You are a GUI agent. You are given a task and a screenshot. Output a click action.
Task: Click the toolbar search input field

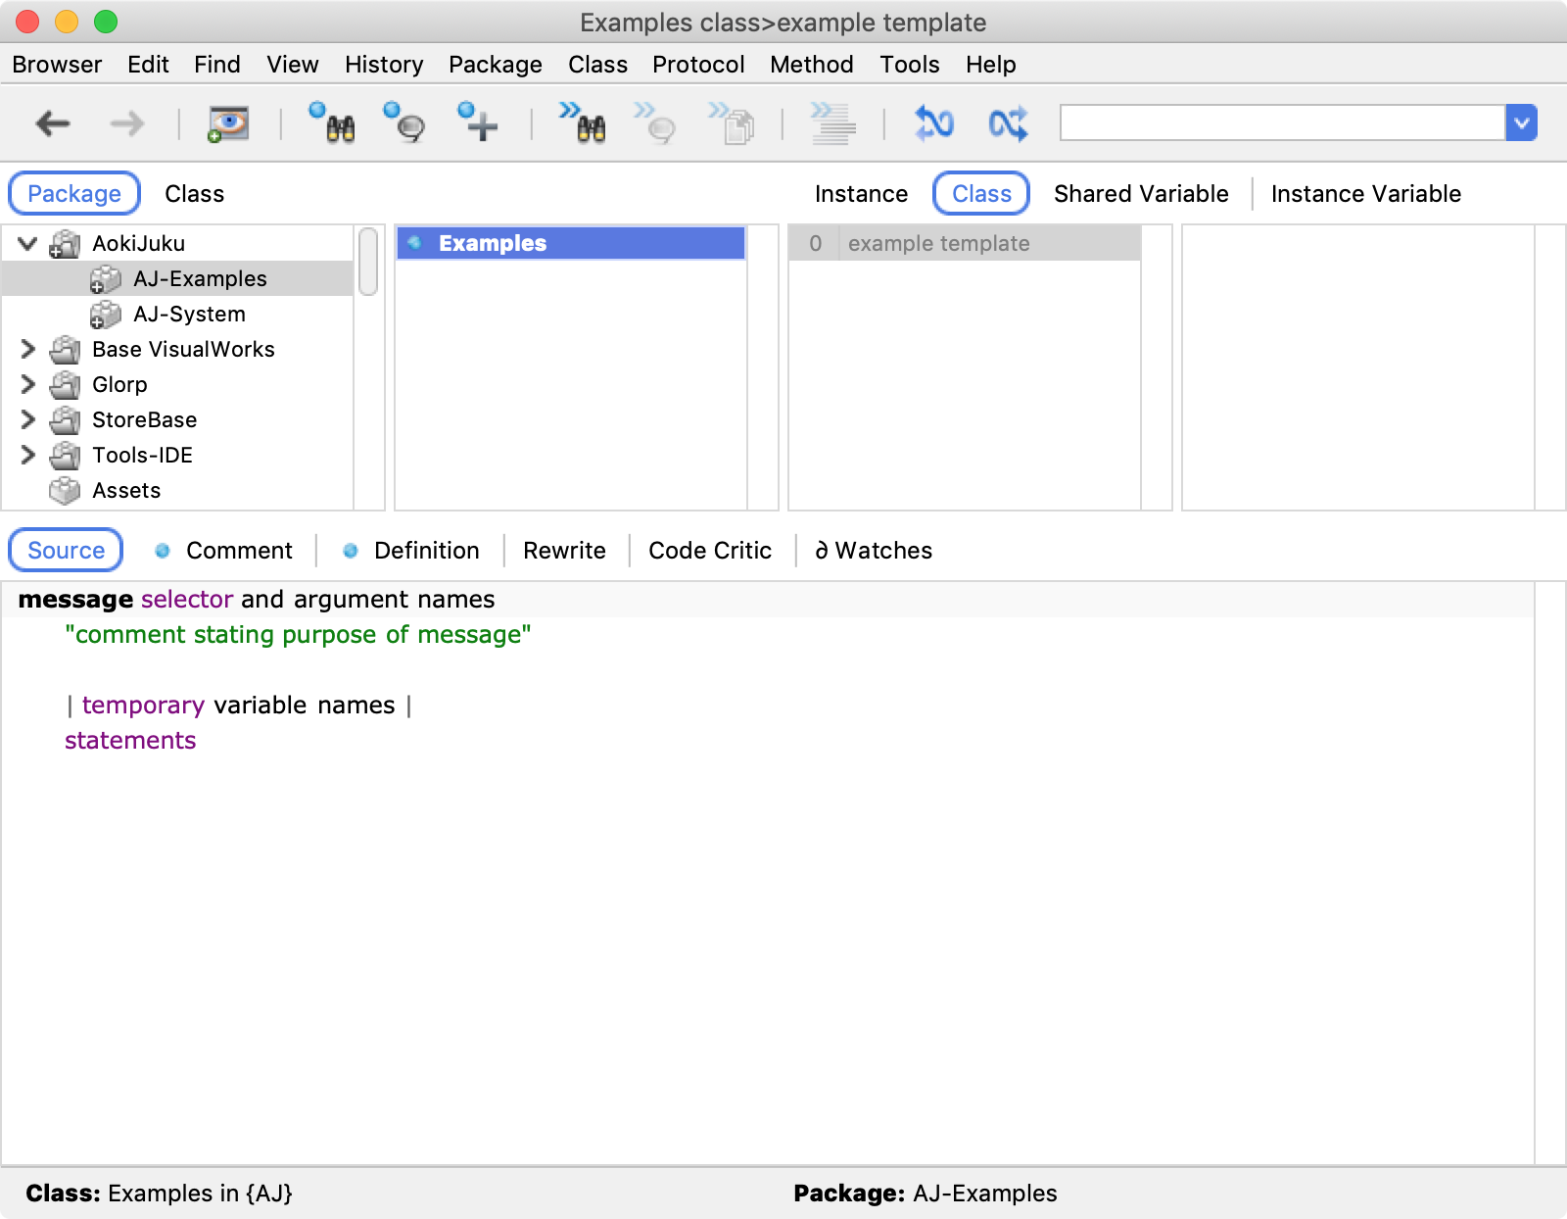pyautogui.click(x=1281, y=123)
